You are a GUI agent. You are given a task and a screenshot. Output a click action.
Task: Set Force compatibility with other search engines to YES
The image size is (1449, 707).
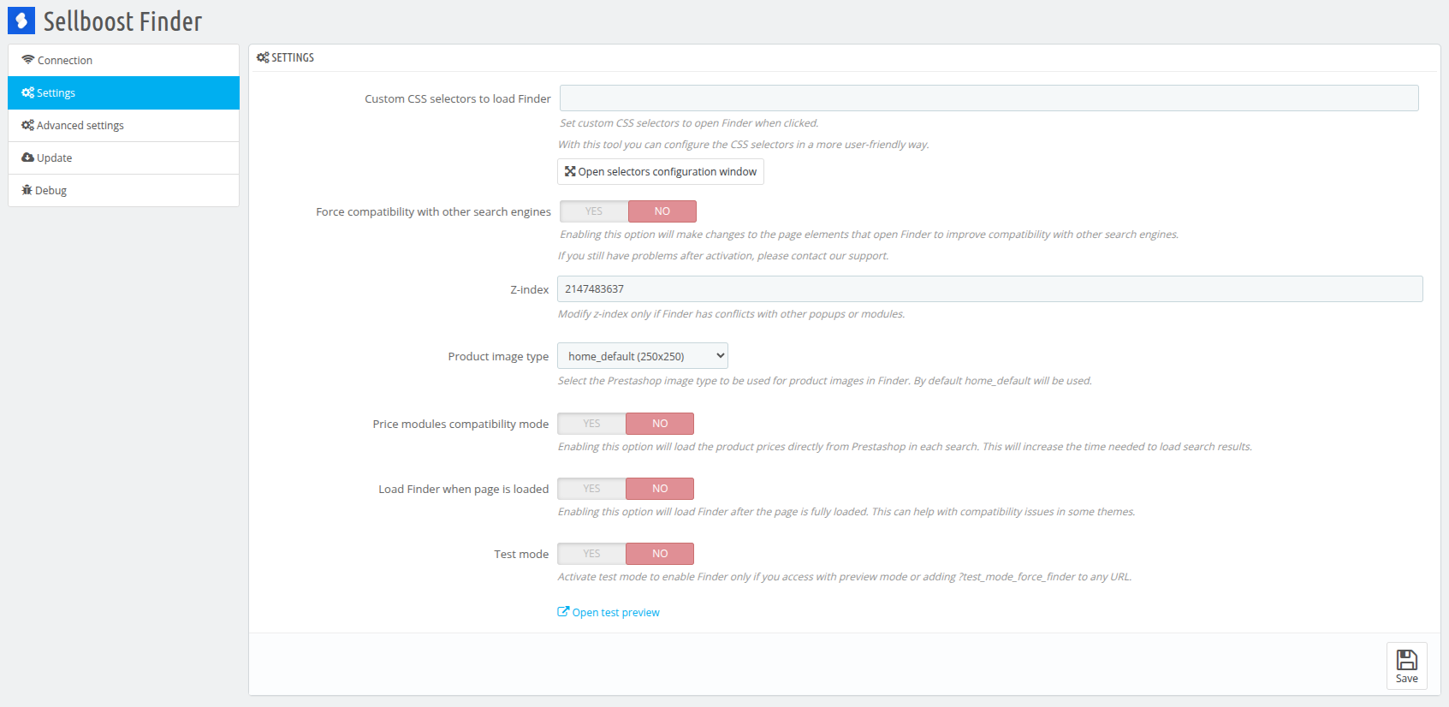tap(594, 211)
